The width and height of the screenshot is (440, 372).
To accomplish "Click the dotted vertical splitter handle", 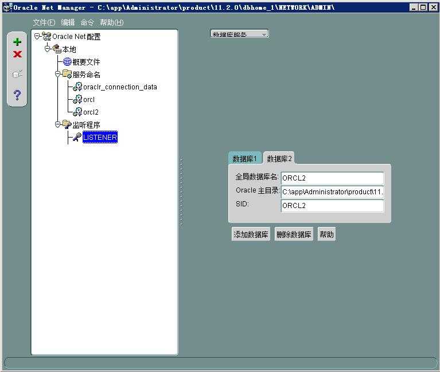I will [x=181, y=191].
